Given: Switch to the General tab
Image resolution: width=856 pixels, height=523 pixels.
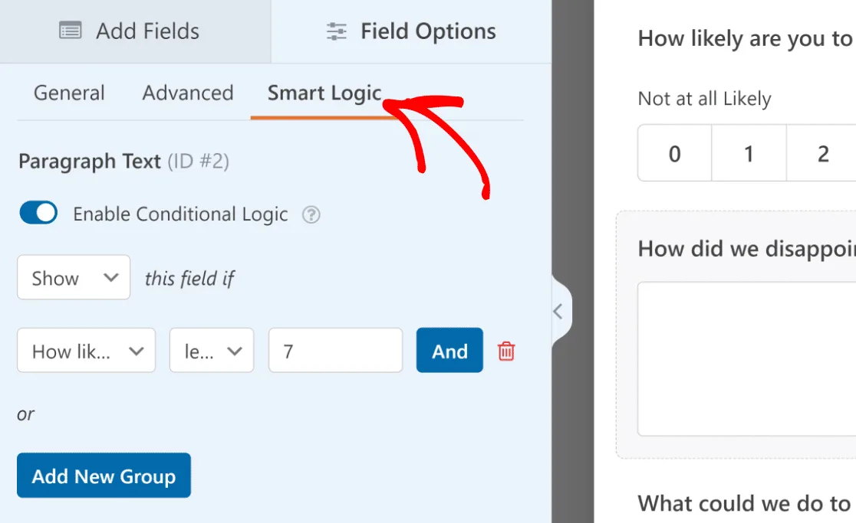Looking at the screenshot, I should (x=69, y=93).
